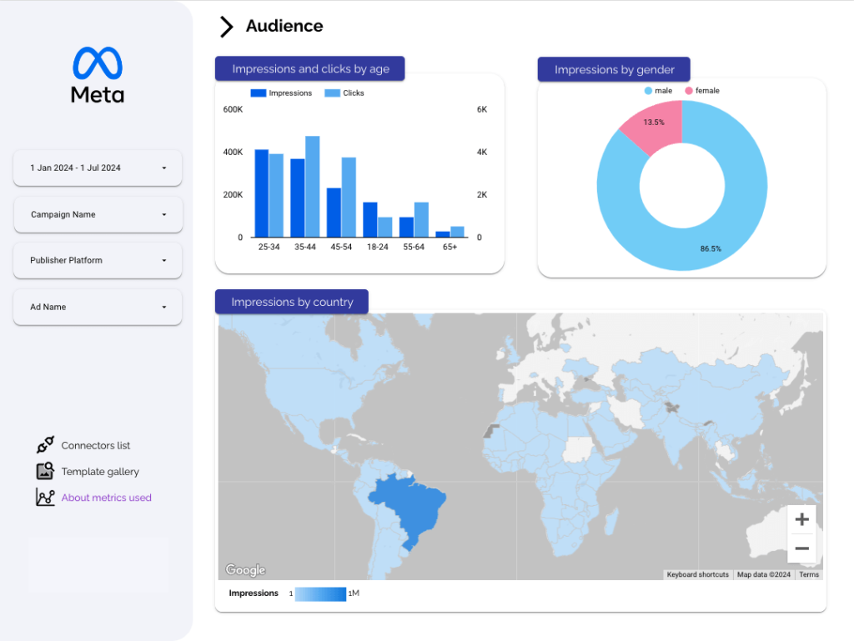Click the Connectors list plug icon
854x641 pixels.
(45, 445)
